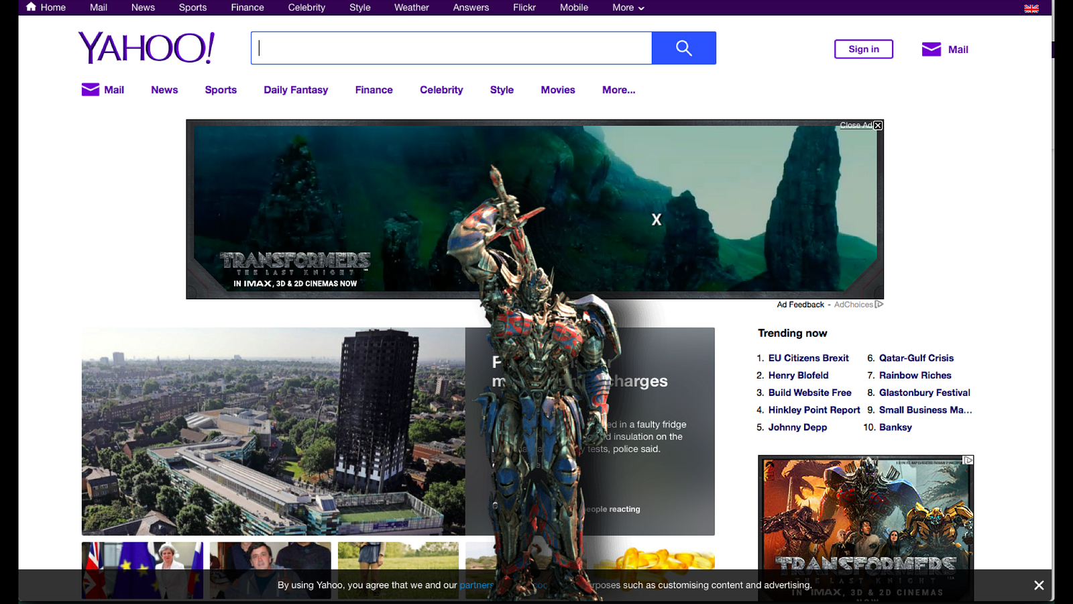Click the envelope icon in the navigation row

click(91, 89)
